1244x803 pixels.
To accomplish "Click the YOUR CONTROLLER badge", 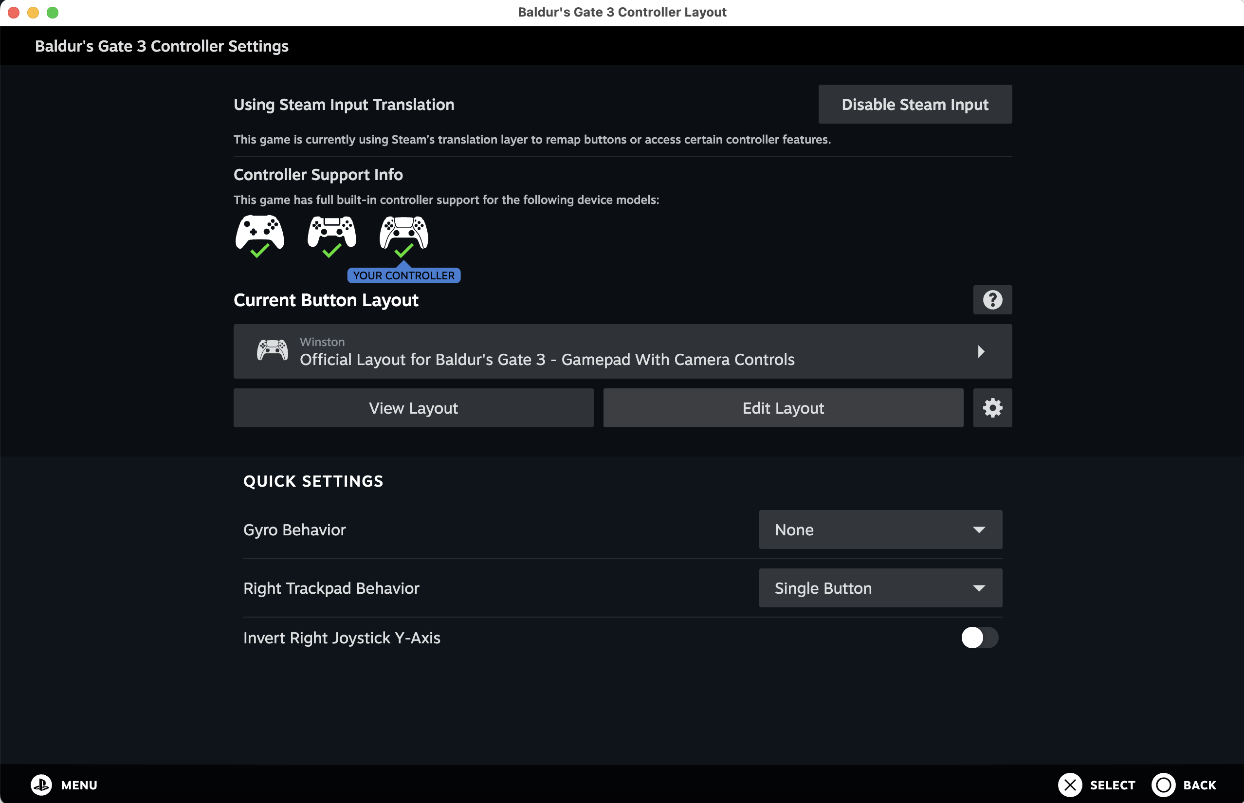I will 403,275.
